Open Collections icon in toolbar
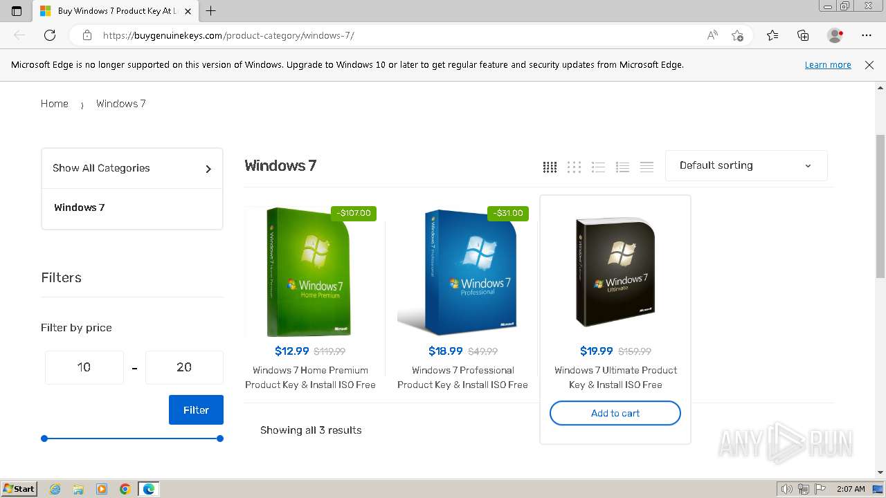The image size is (886, 498). (x=803, y=35)
